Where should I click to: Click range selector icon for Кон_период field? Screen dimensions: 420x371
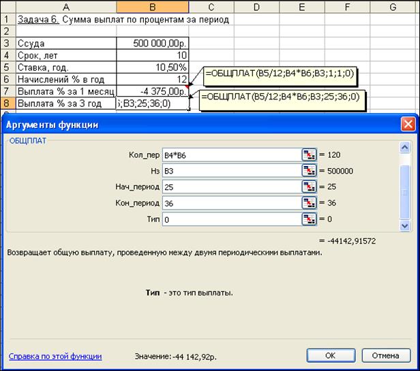click(x=310, y=203)
